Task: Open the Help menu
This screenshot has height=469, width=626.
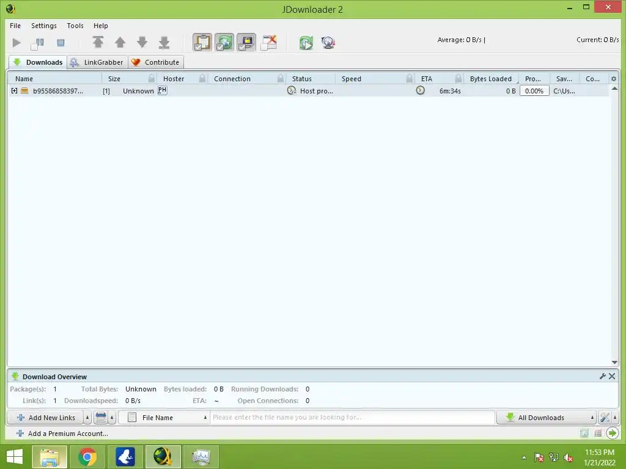Action: coord(101,26)
